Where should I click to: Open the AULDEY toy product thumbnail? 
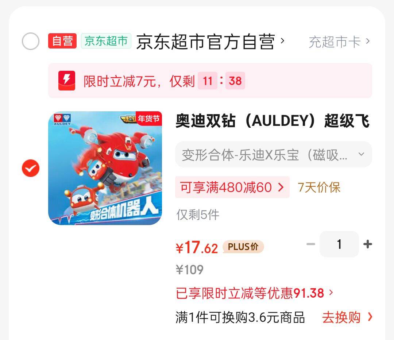105,168
